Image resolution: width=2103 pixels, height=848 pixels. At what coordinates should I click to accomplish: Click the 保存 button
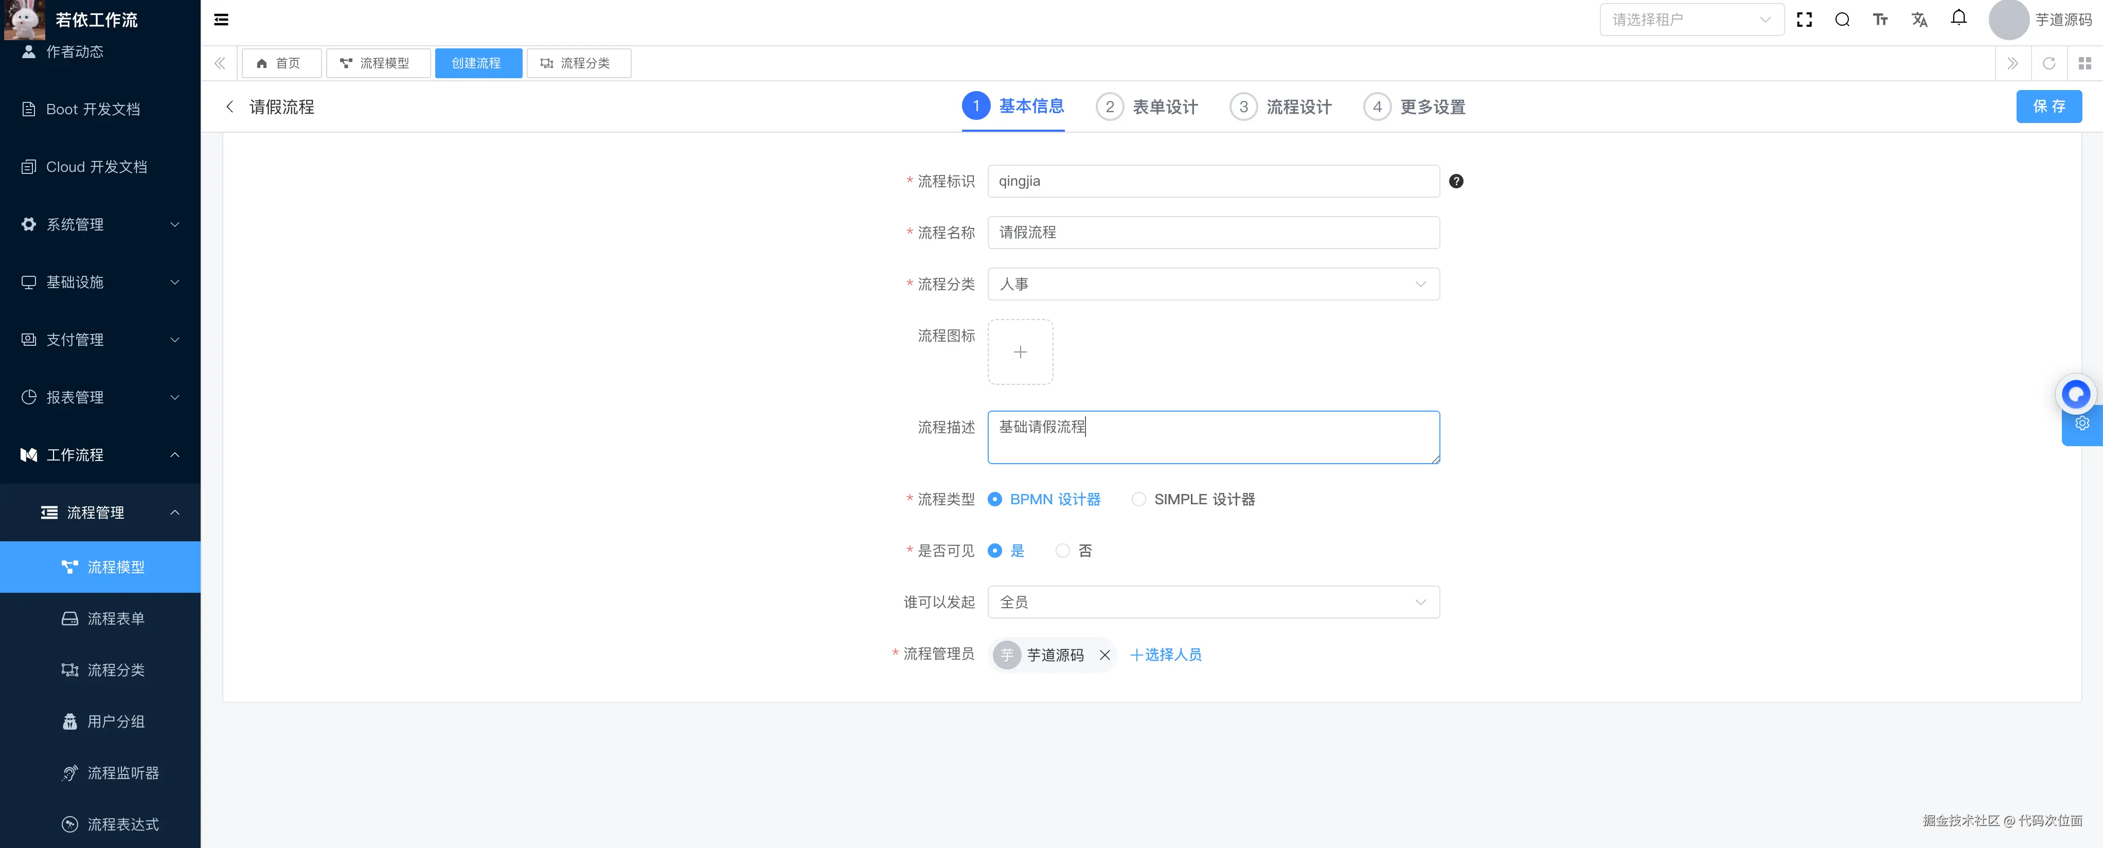tap(2048, 107)
